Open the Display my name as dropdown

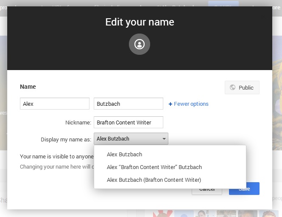tap(131, 139)
